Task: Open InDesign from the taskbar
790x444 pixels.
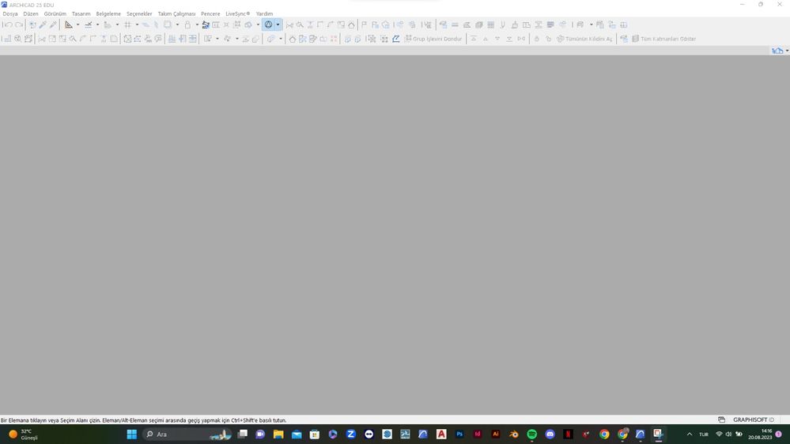Action: click(x=478, y=434)
